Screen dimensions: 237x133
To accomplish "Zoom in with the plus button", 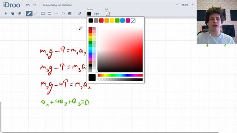I will (x=193, y=5).
